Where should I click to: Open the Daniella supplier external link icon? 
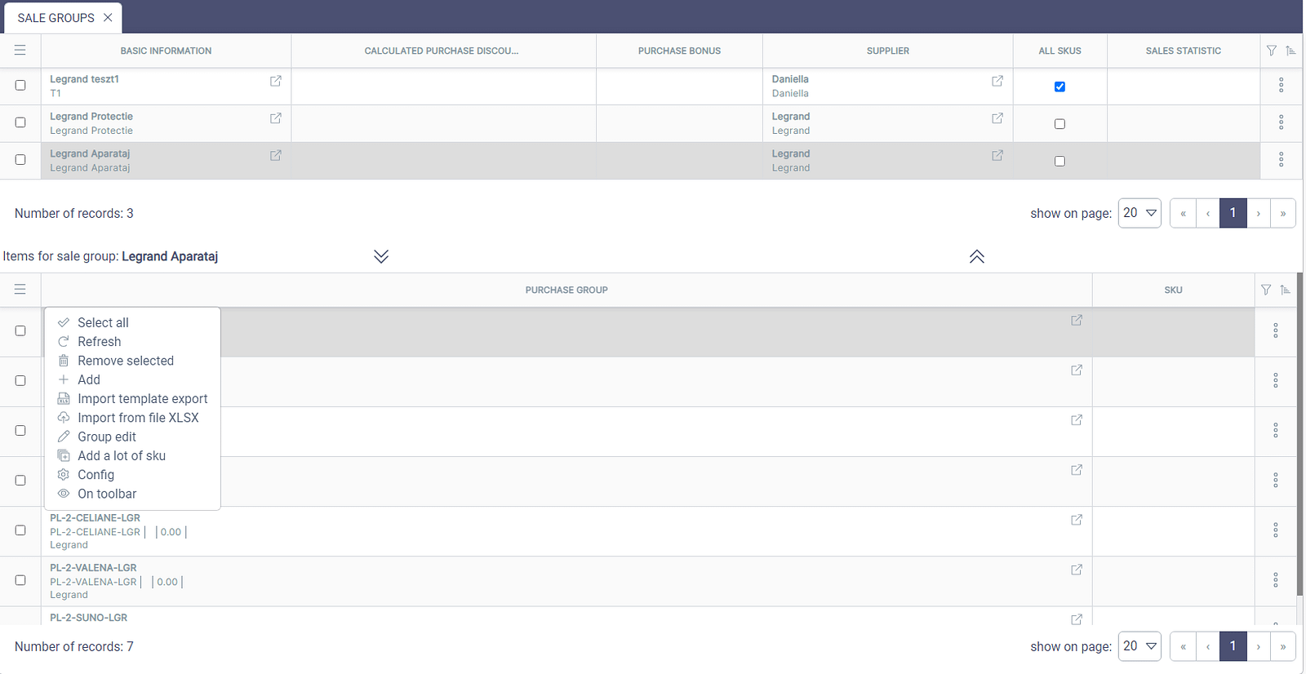point(997,81)
